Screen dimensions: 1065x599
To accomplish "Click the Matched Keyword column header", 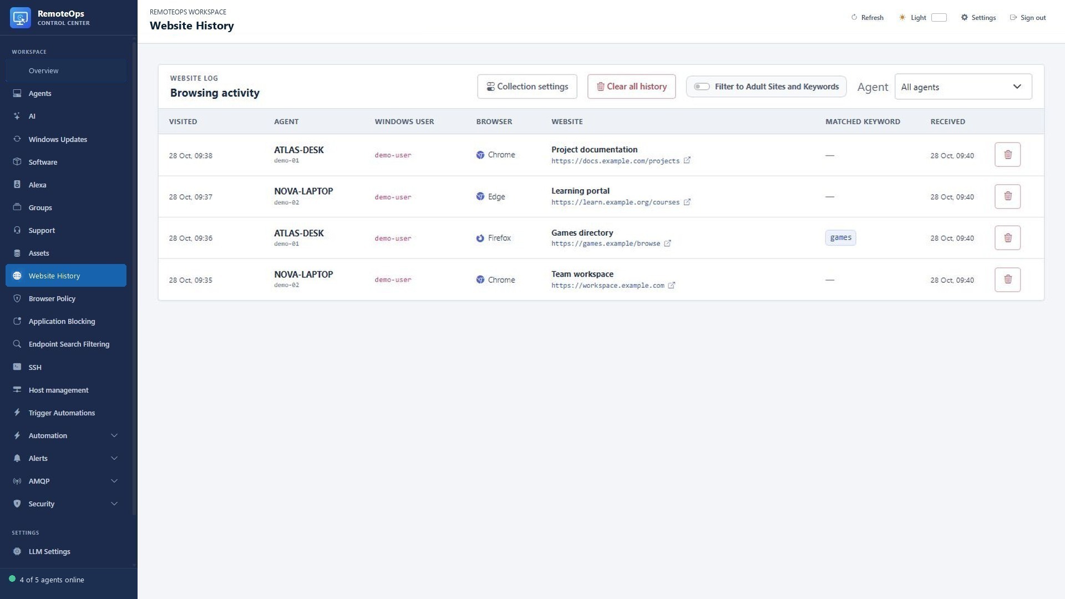I will 863,121.
